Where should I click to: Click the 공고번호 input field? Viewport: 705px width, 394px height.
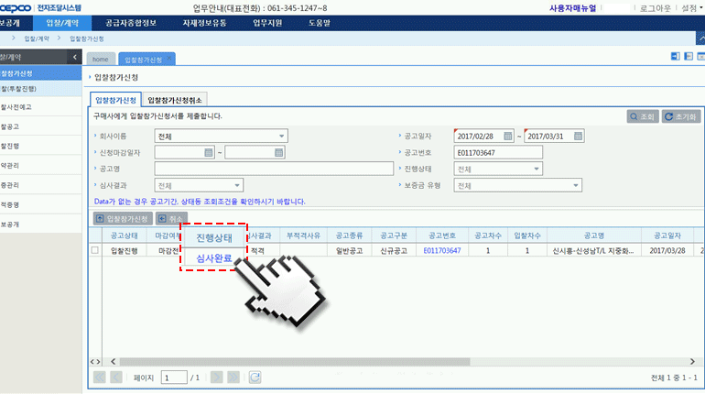498,152
